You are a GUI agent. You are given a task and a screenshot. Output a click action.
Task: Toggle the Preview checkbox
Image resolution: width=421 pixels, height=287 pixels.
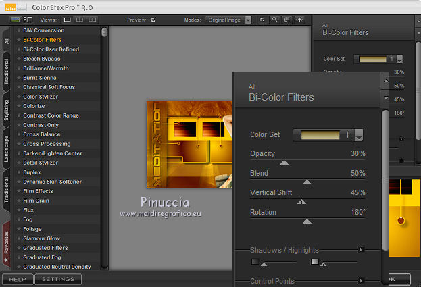pos(153,20)
